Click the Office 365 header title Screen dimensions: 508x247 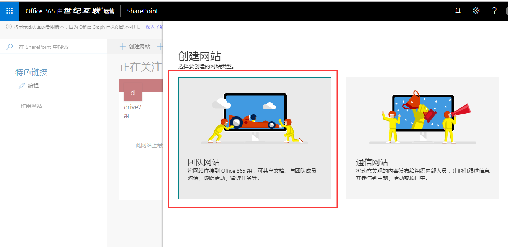[40, 11]
